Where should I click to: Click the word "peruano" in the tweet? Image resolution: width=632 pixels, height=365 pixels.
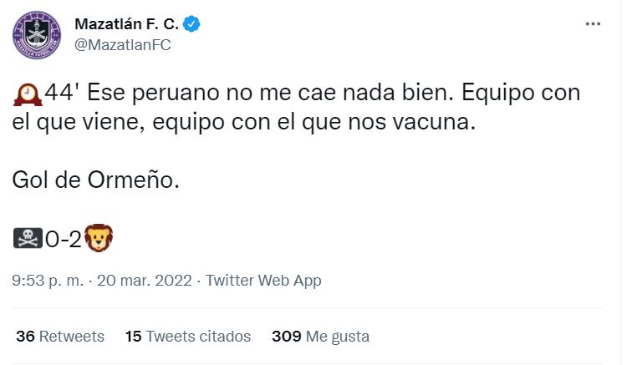click(191, 91)
